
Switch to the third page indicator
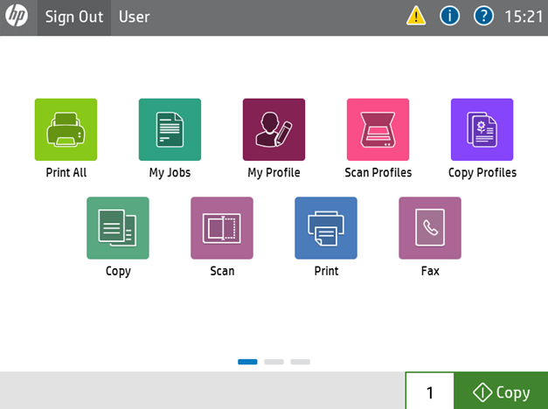(300, 361)
